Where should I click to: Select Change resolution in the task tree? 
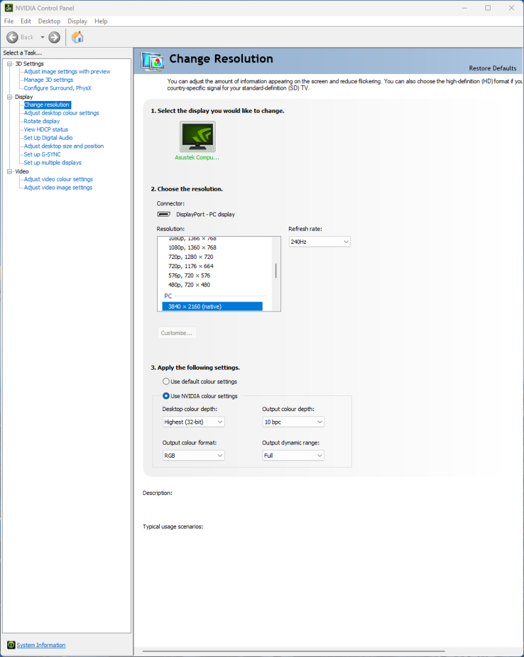coord(47,105)
